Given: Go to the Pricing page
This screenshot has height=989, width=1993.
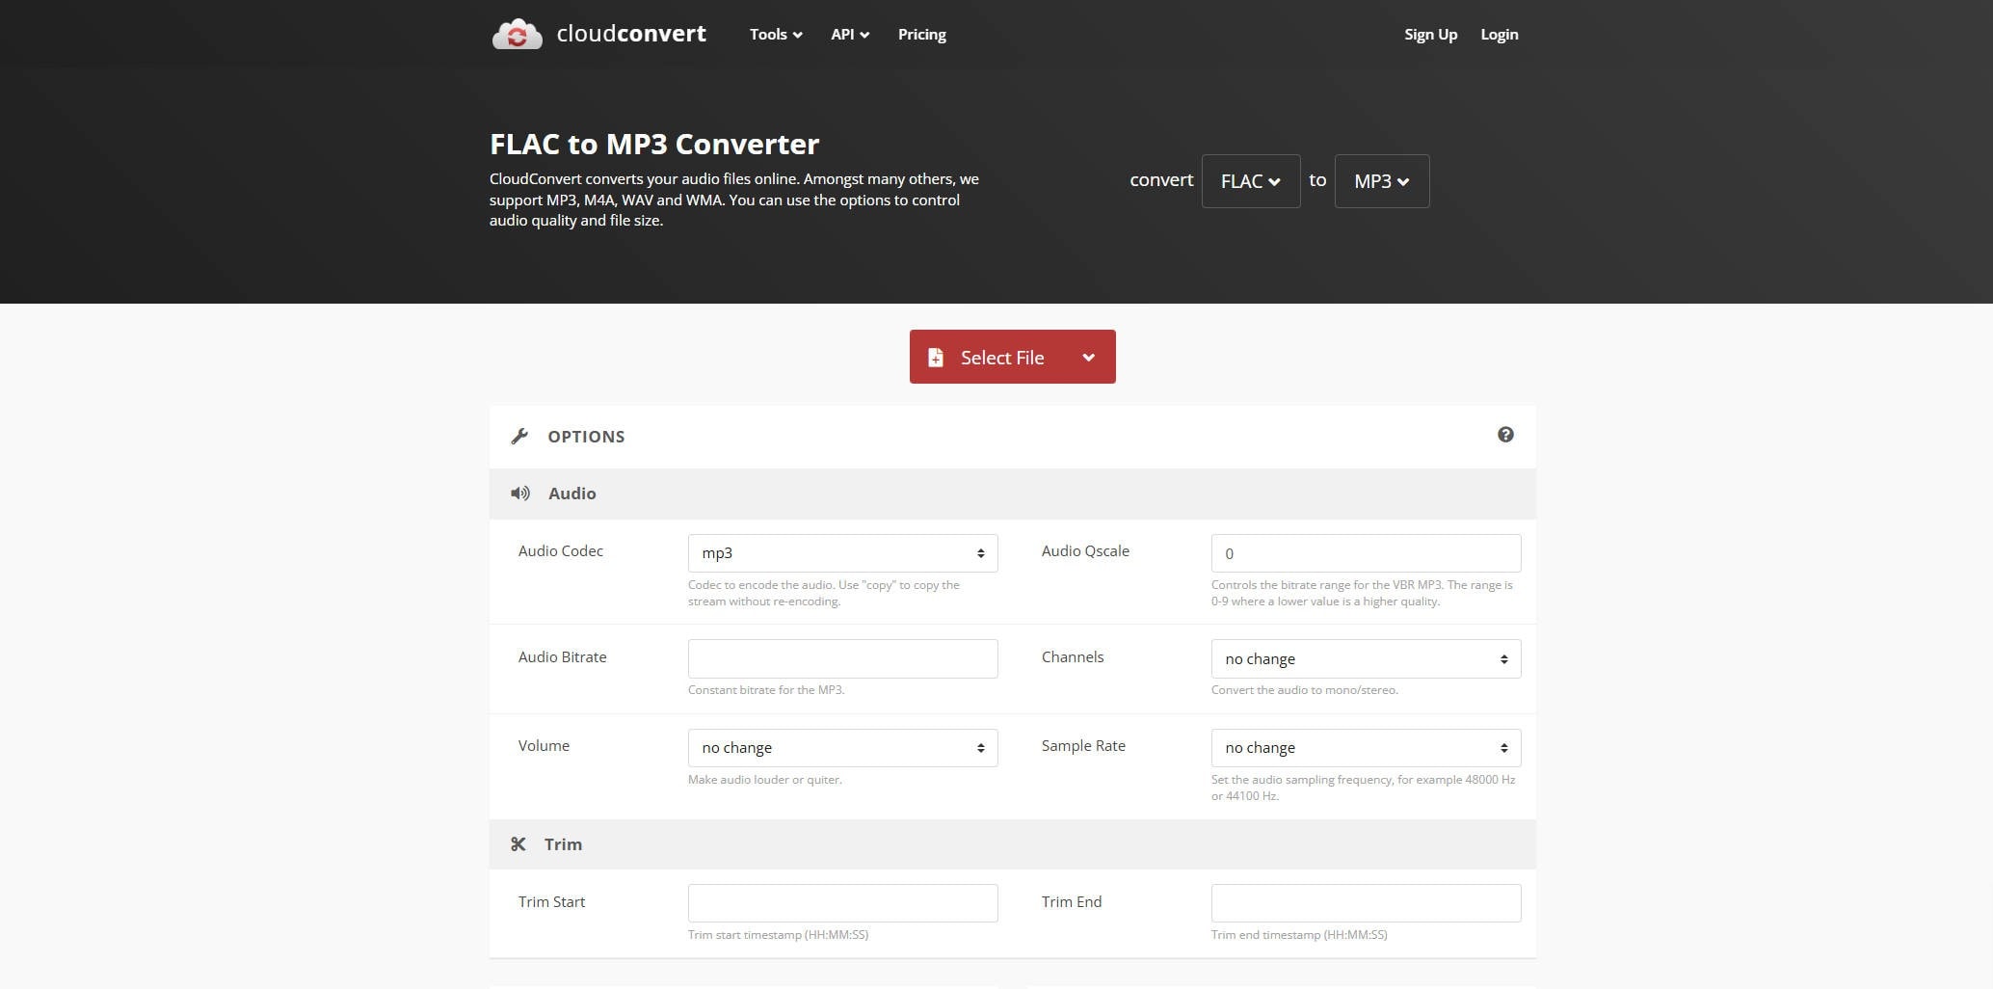Looking at the screenshot, I should click(922, 35).
